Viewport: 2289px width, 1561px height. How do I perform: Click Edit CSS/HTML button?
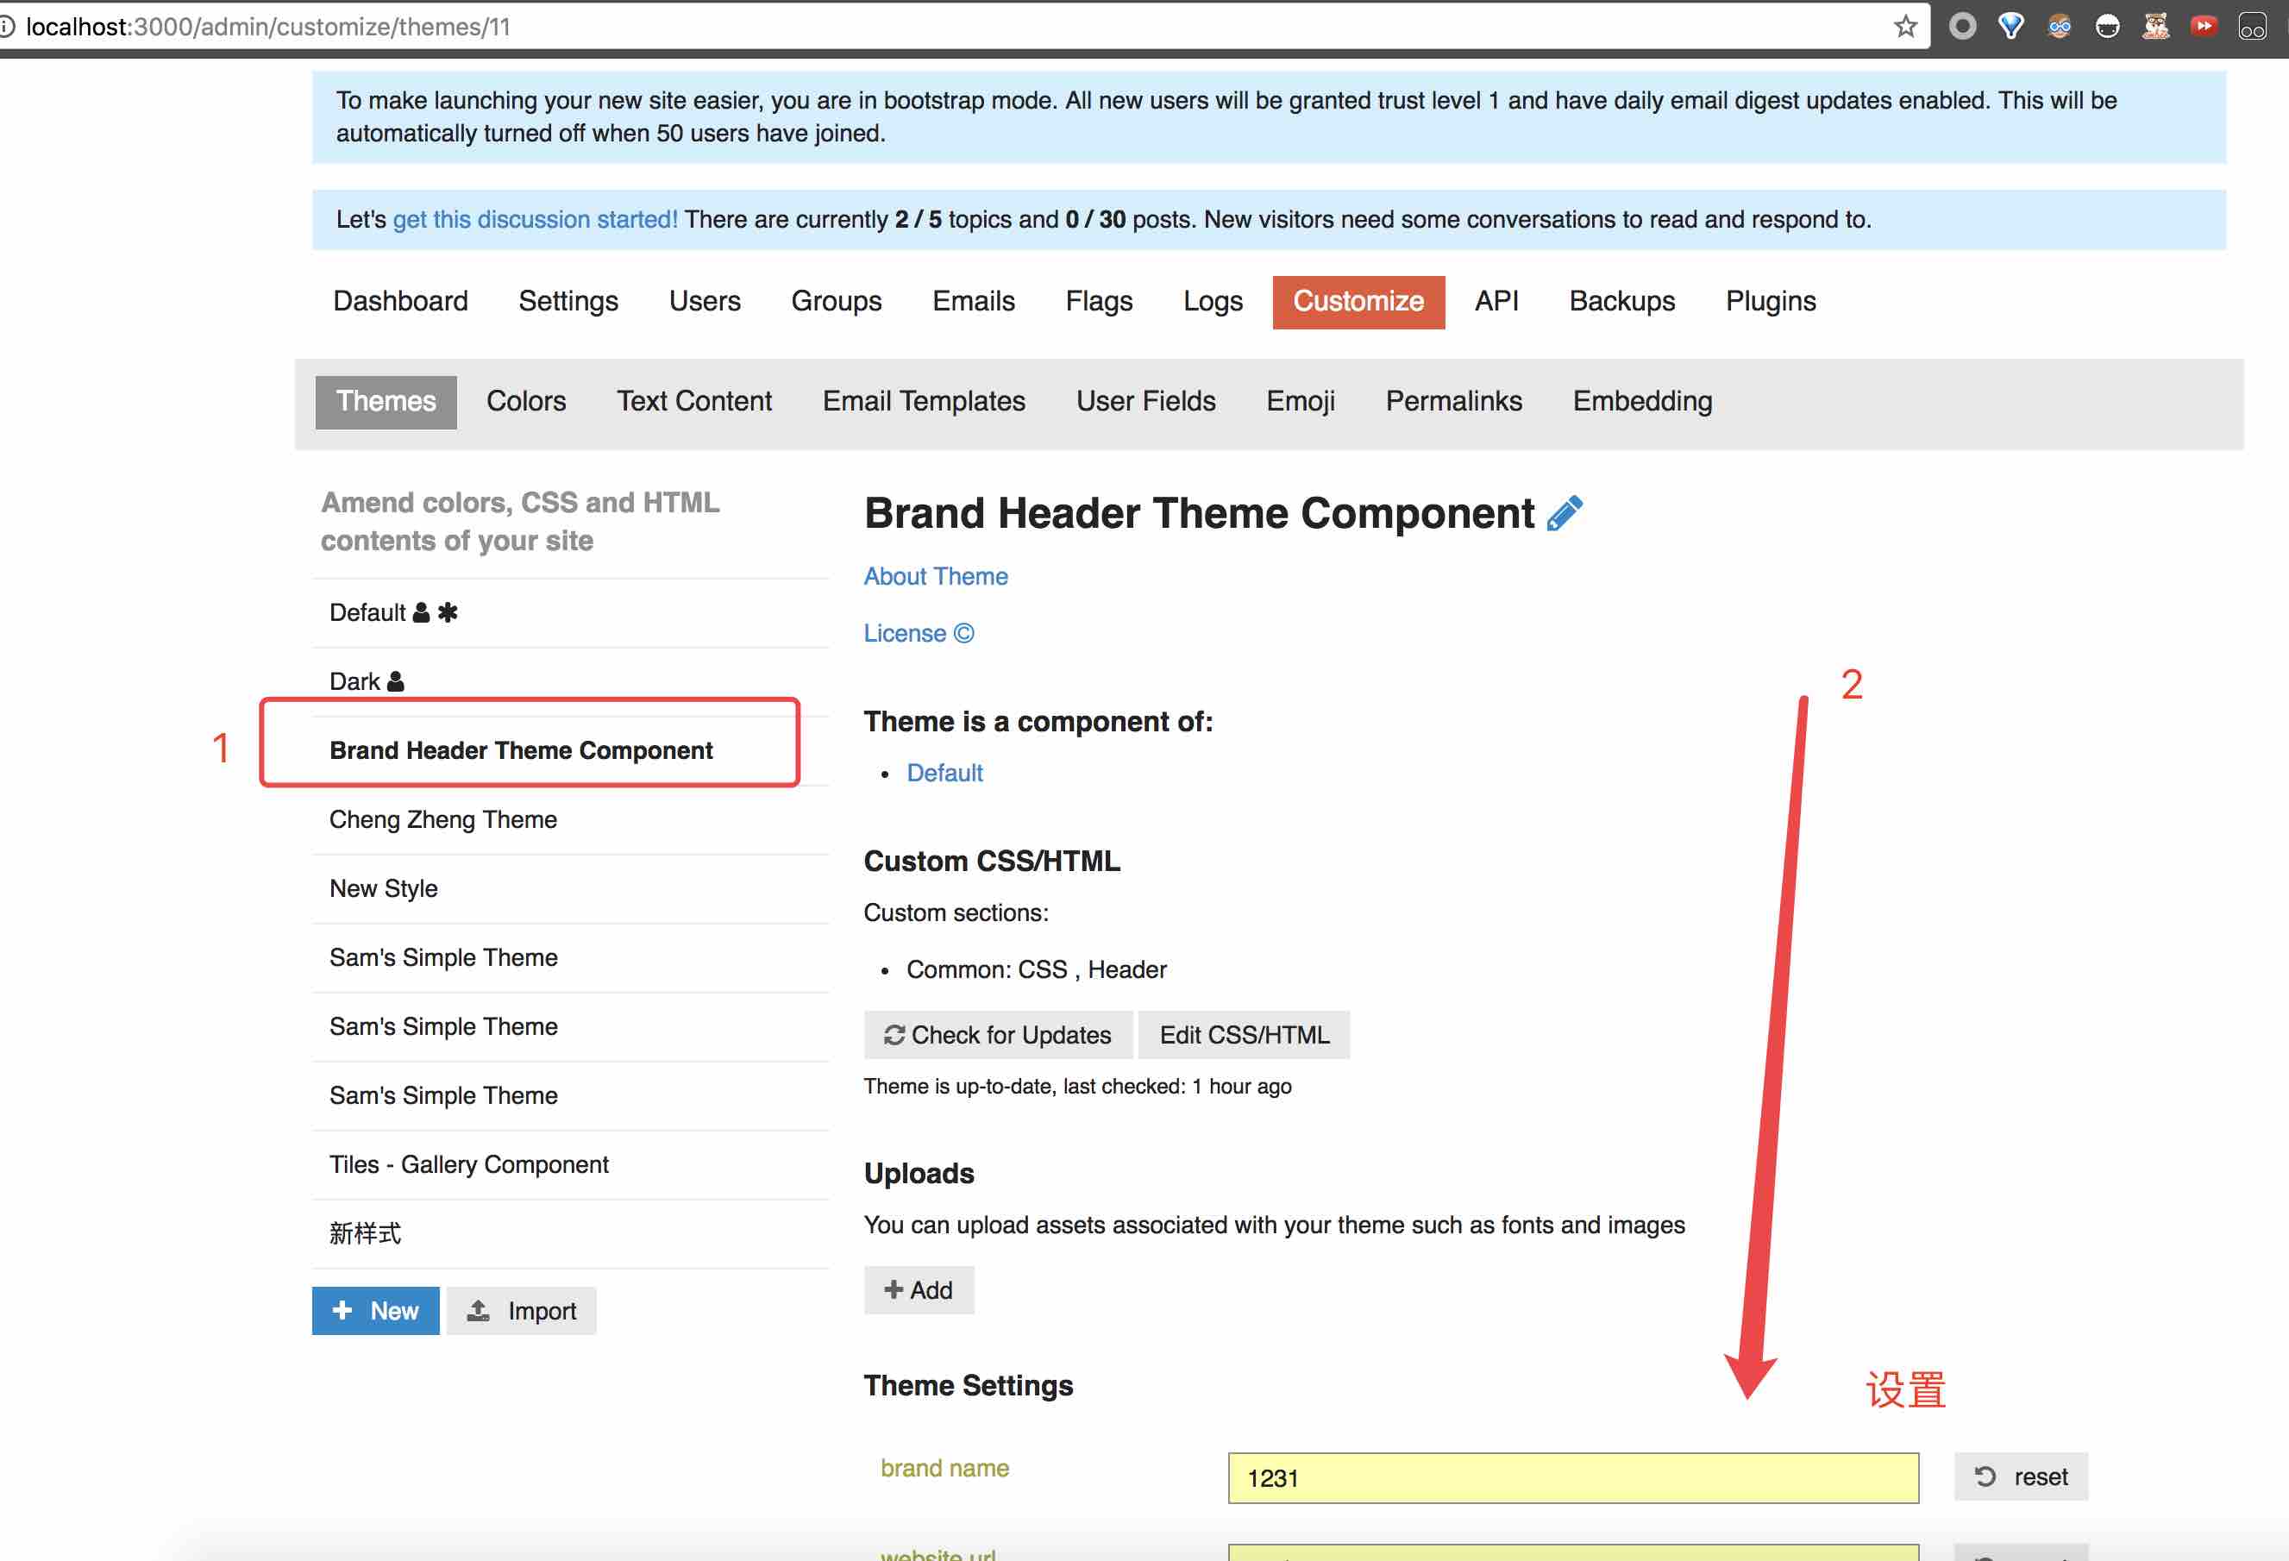[1244, 1034]
